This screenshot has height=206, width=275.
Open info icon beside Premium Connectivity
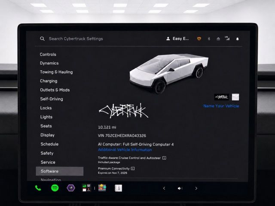pyautogui.click(x=133, y=169)
